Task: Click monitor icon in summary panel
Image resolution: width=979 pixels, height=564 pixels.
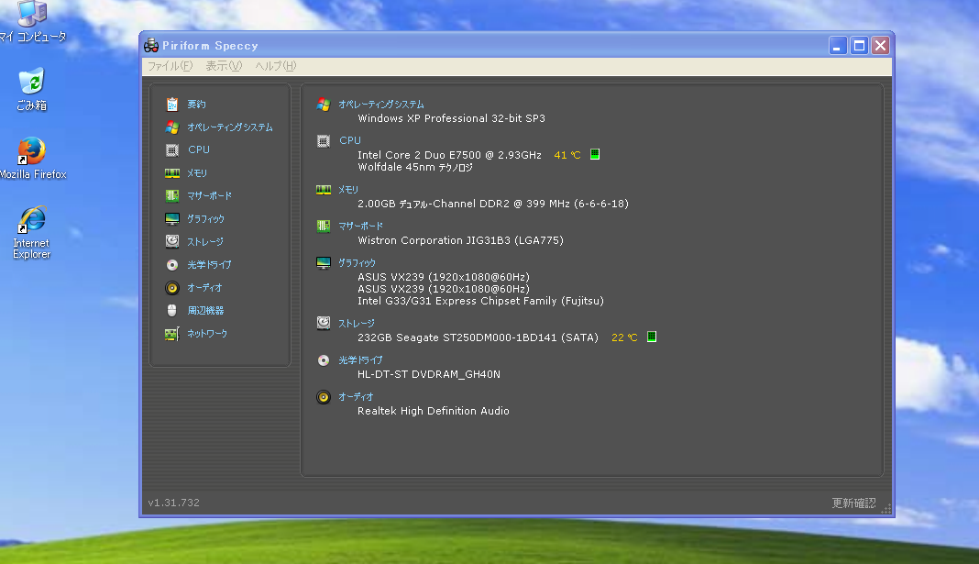Action: point(324,263)
